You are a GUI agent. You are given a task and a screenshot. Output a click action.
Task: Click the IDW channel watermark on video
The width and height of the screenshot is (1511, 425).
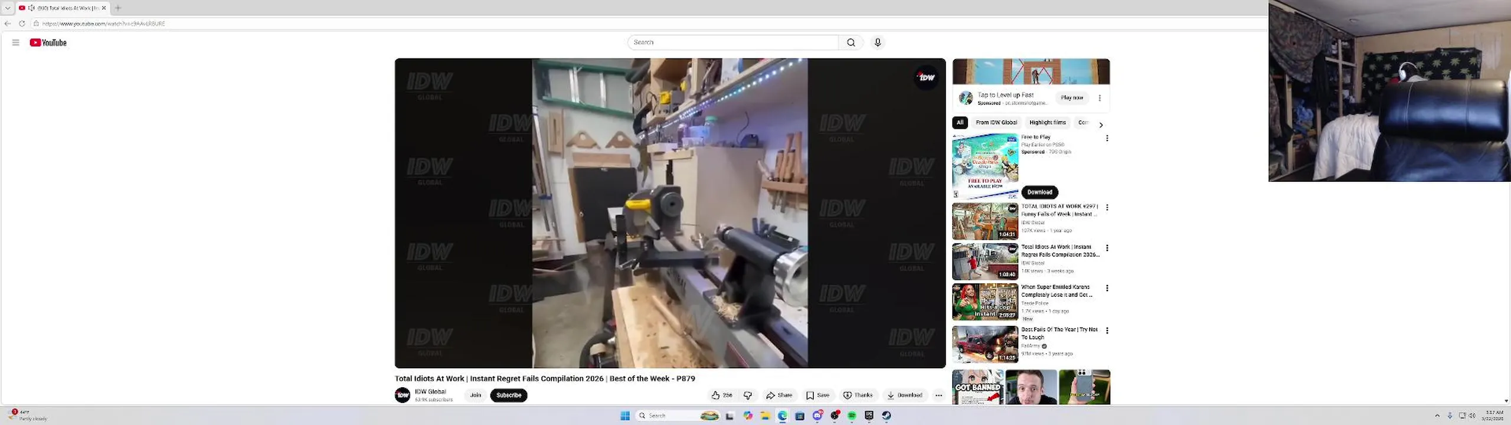(x=926, y=77)
